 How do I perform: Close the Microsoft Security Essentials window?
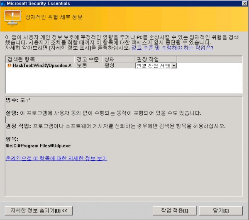pyautogui.click(x=244, y=3)
